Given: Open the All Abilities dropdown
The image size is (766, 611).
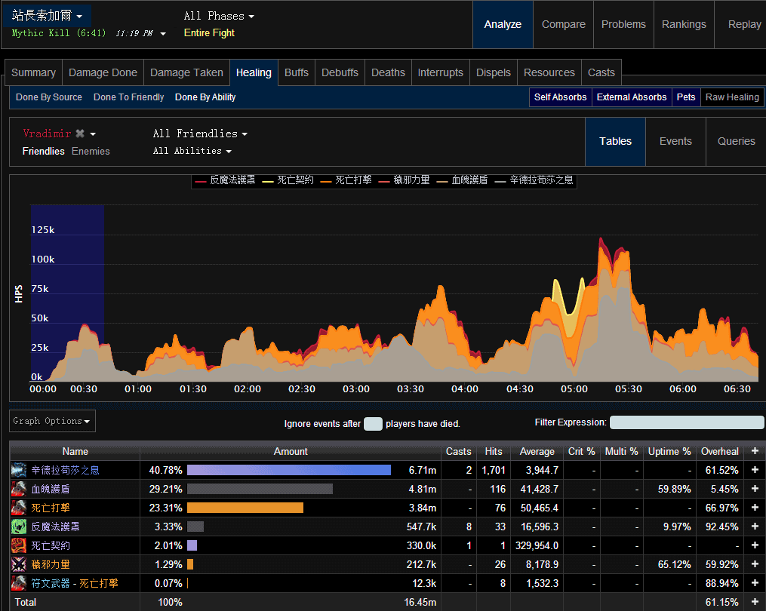Looking at the screenshot, I should click(x=192, y=151).
